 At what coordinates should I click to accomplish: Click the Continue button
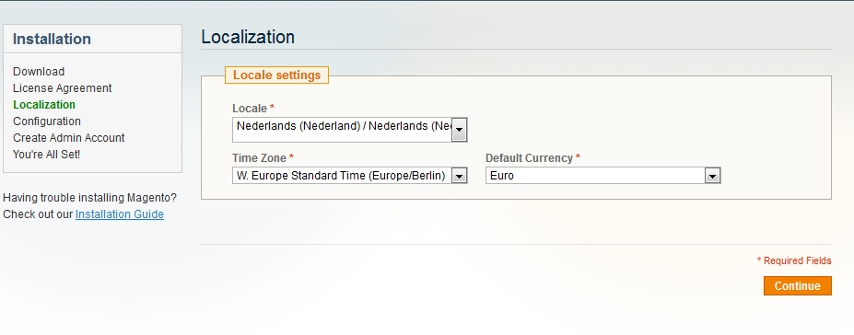798,286
